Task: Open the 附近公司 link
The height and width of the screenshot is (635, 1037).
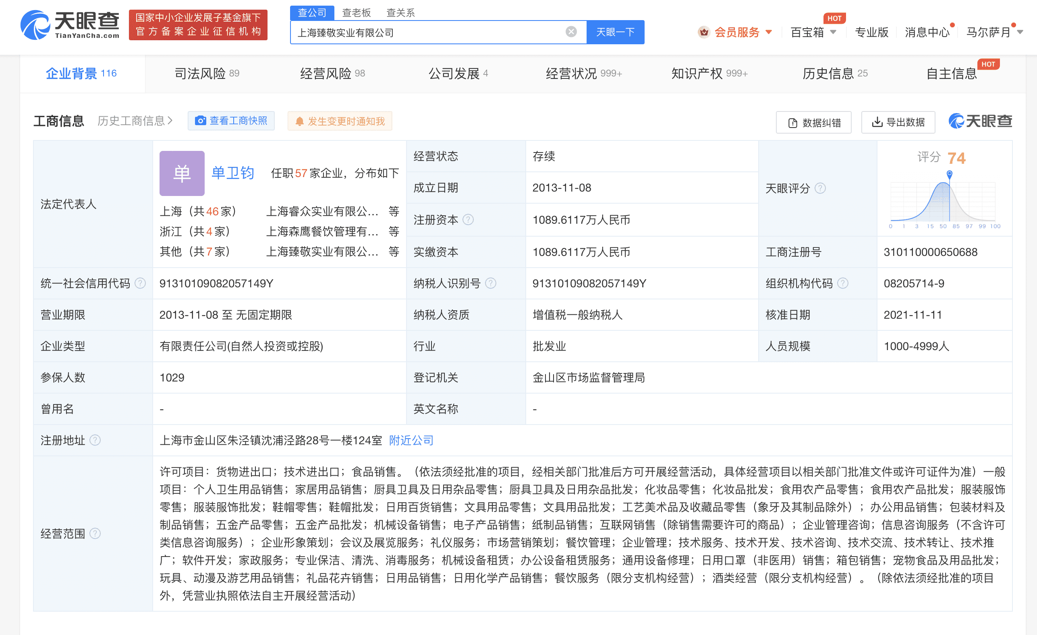Action: (x=411, y=440)
